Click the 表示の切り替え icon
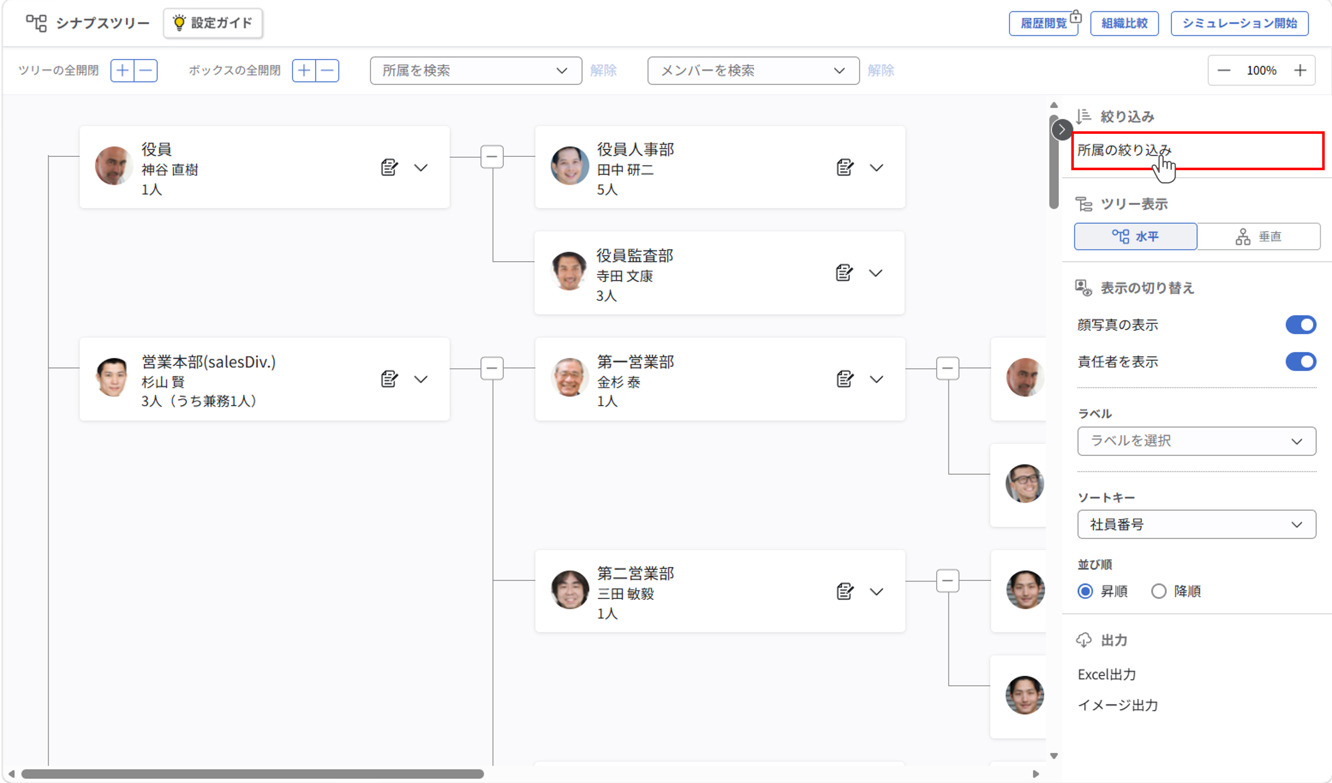Image resolution: width=1332 pixels, height=783 pixels. (x=1084, y=288)
